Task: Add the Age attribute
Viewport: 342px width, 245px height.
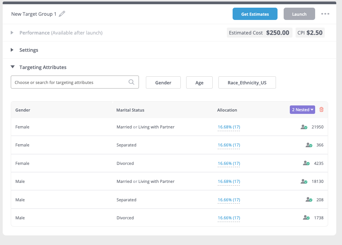Action: 199,82
